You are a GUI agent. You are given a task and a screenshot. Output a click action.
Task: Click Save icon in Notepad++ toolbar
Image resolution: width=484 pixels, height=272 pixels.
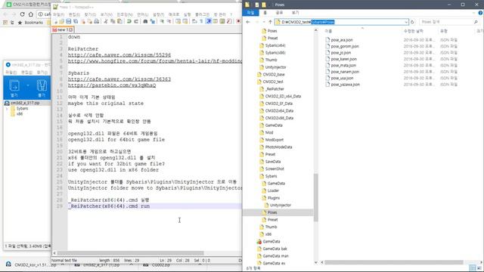click(x=69, y=21)
